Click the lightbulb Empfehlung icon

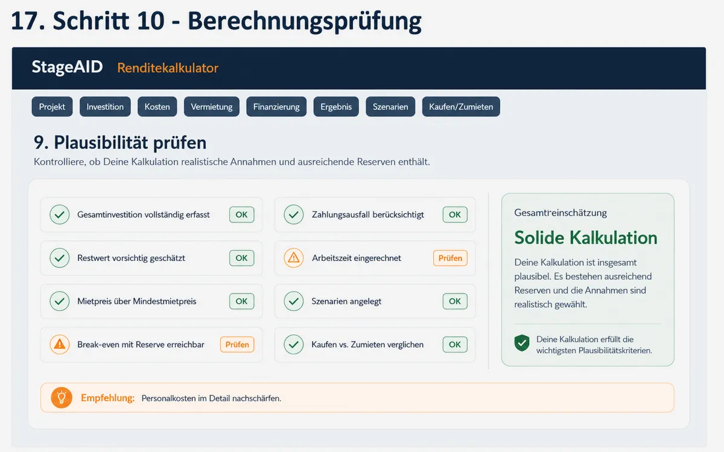tap(61, 398)
